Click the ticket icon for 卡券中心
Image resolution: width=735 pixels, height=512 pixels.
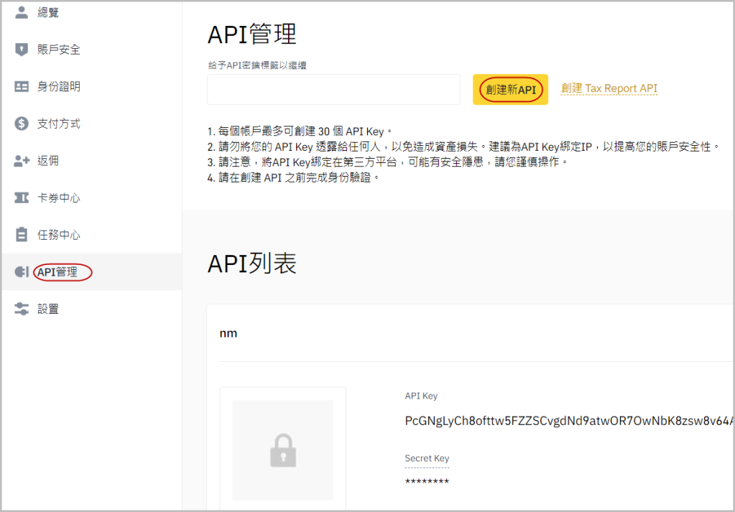pos(22,198)
